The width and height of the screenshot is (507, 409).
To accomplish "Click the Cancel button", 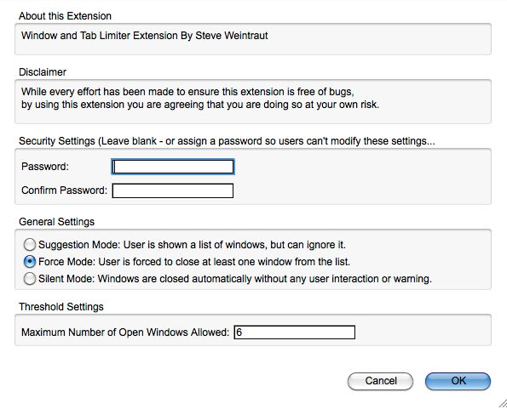I will pyautogui.click(x=381, y=381).
